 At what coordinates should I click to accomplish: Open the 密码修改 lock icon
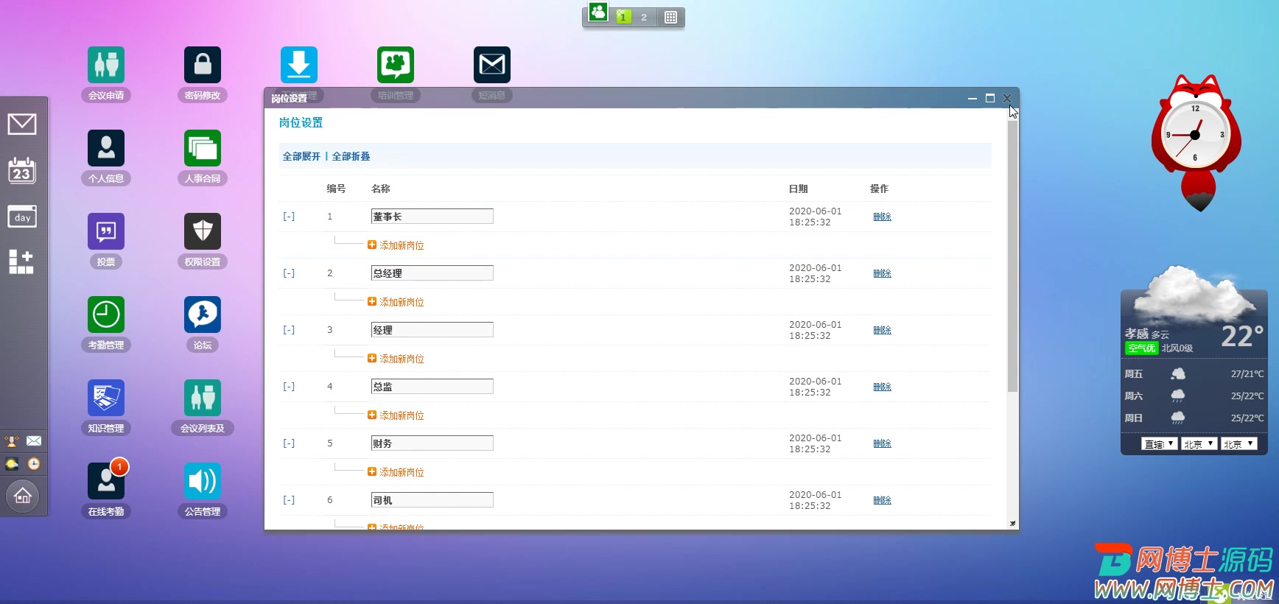point(203,65)
